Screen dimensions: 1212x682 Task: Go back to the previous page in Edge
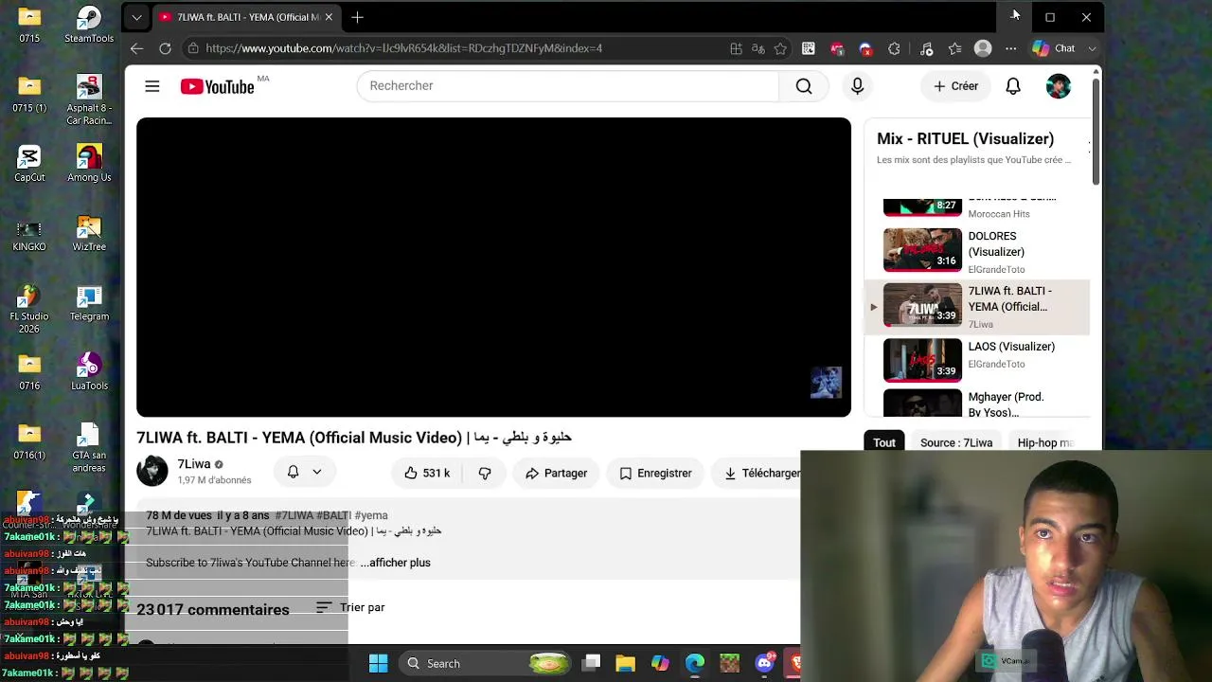tap(137, 48)
